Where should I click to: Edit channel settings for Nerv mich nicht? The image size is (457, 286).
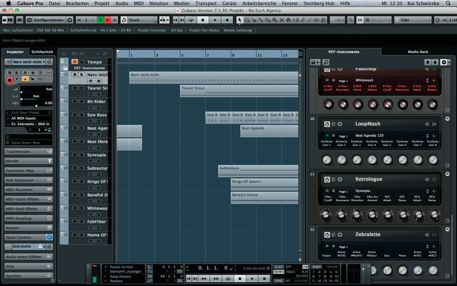(x=50, y=62)
